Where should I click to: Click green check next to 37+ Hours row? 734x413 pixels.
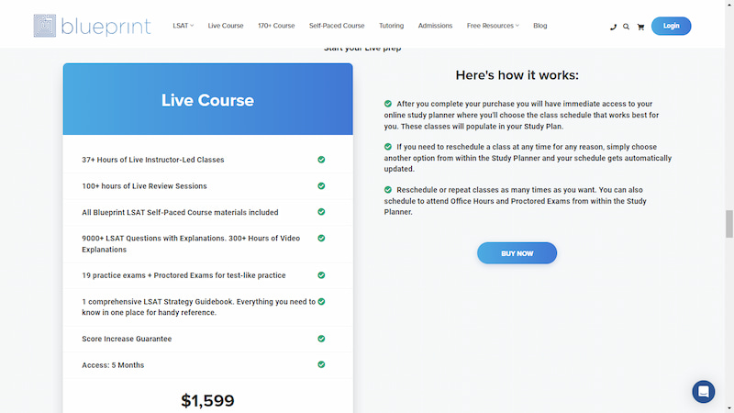321,160
